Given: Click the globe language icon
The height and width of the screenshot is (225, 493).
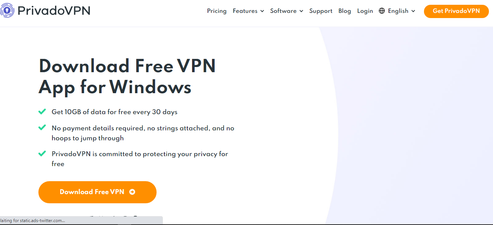Looking at the screenshot, I should (x=382, y=11).
